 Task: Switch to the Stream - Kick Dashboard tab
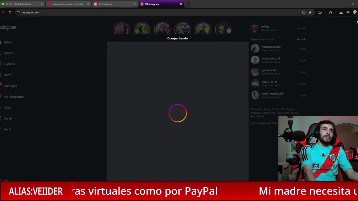pos(22,4)
